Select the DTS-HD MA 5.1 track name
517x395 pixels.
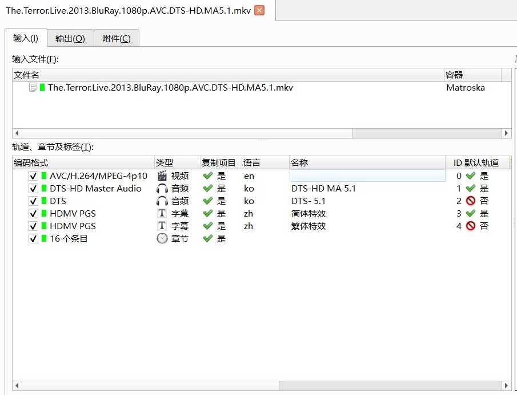(x=323, y=189)
